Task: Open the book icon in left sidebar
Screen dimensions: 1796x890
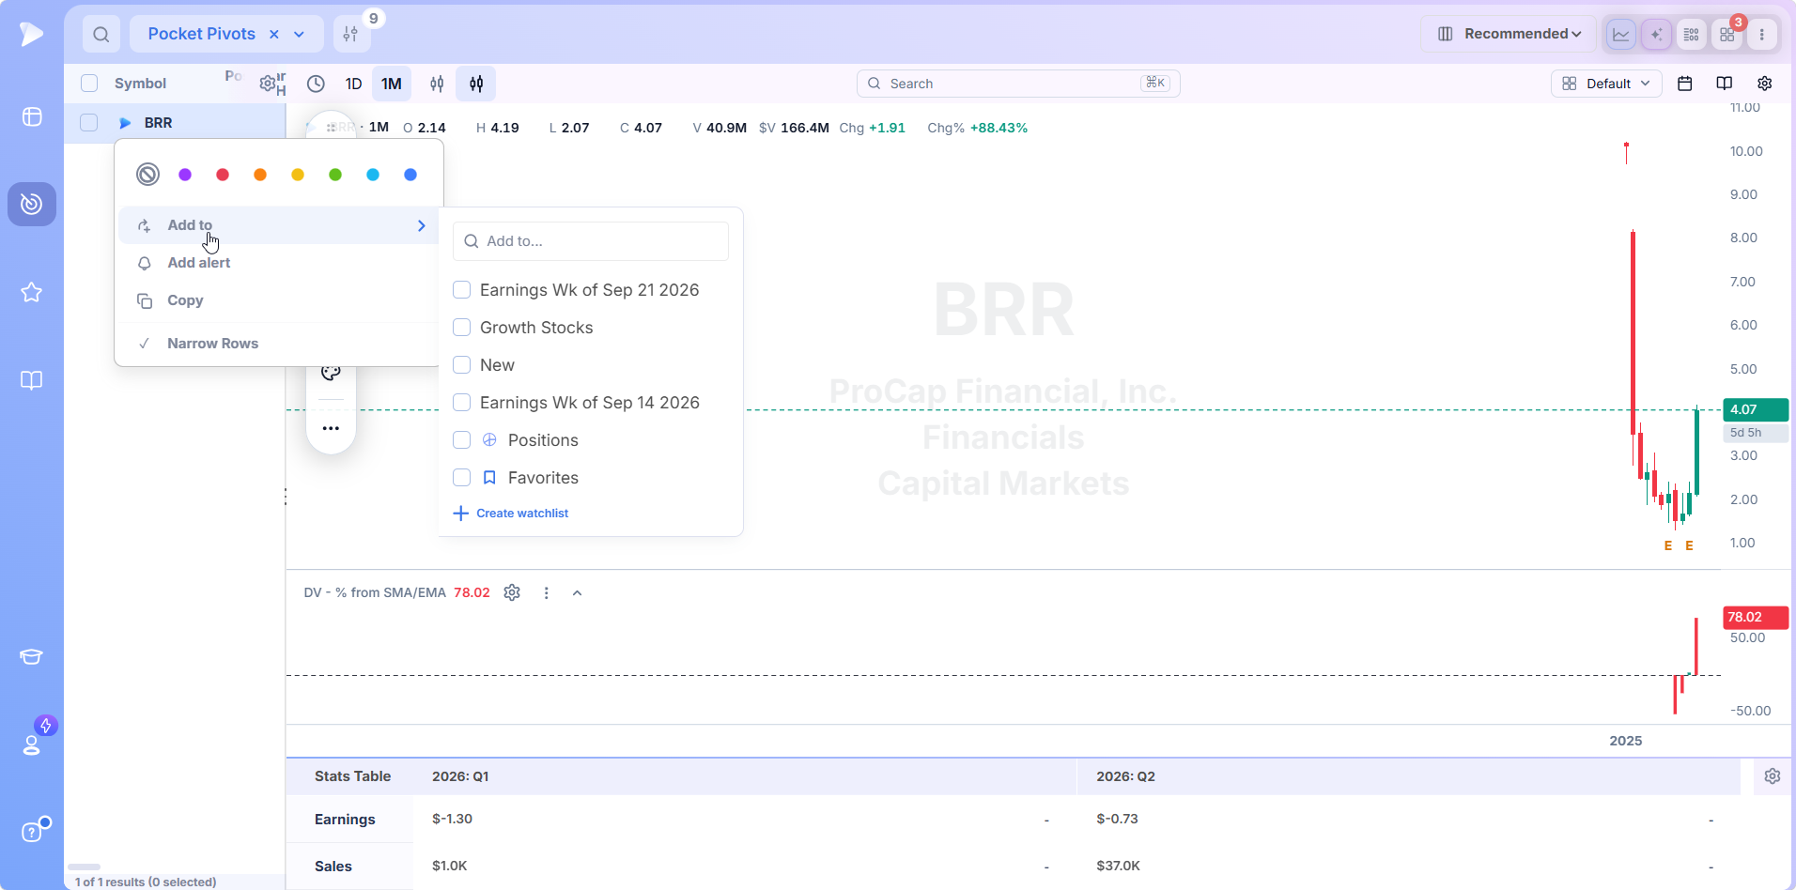Action: pos(32,380)
